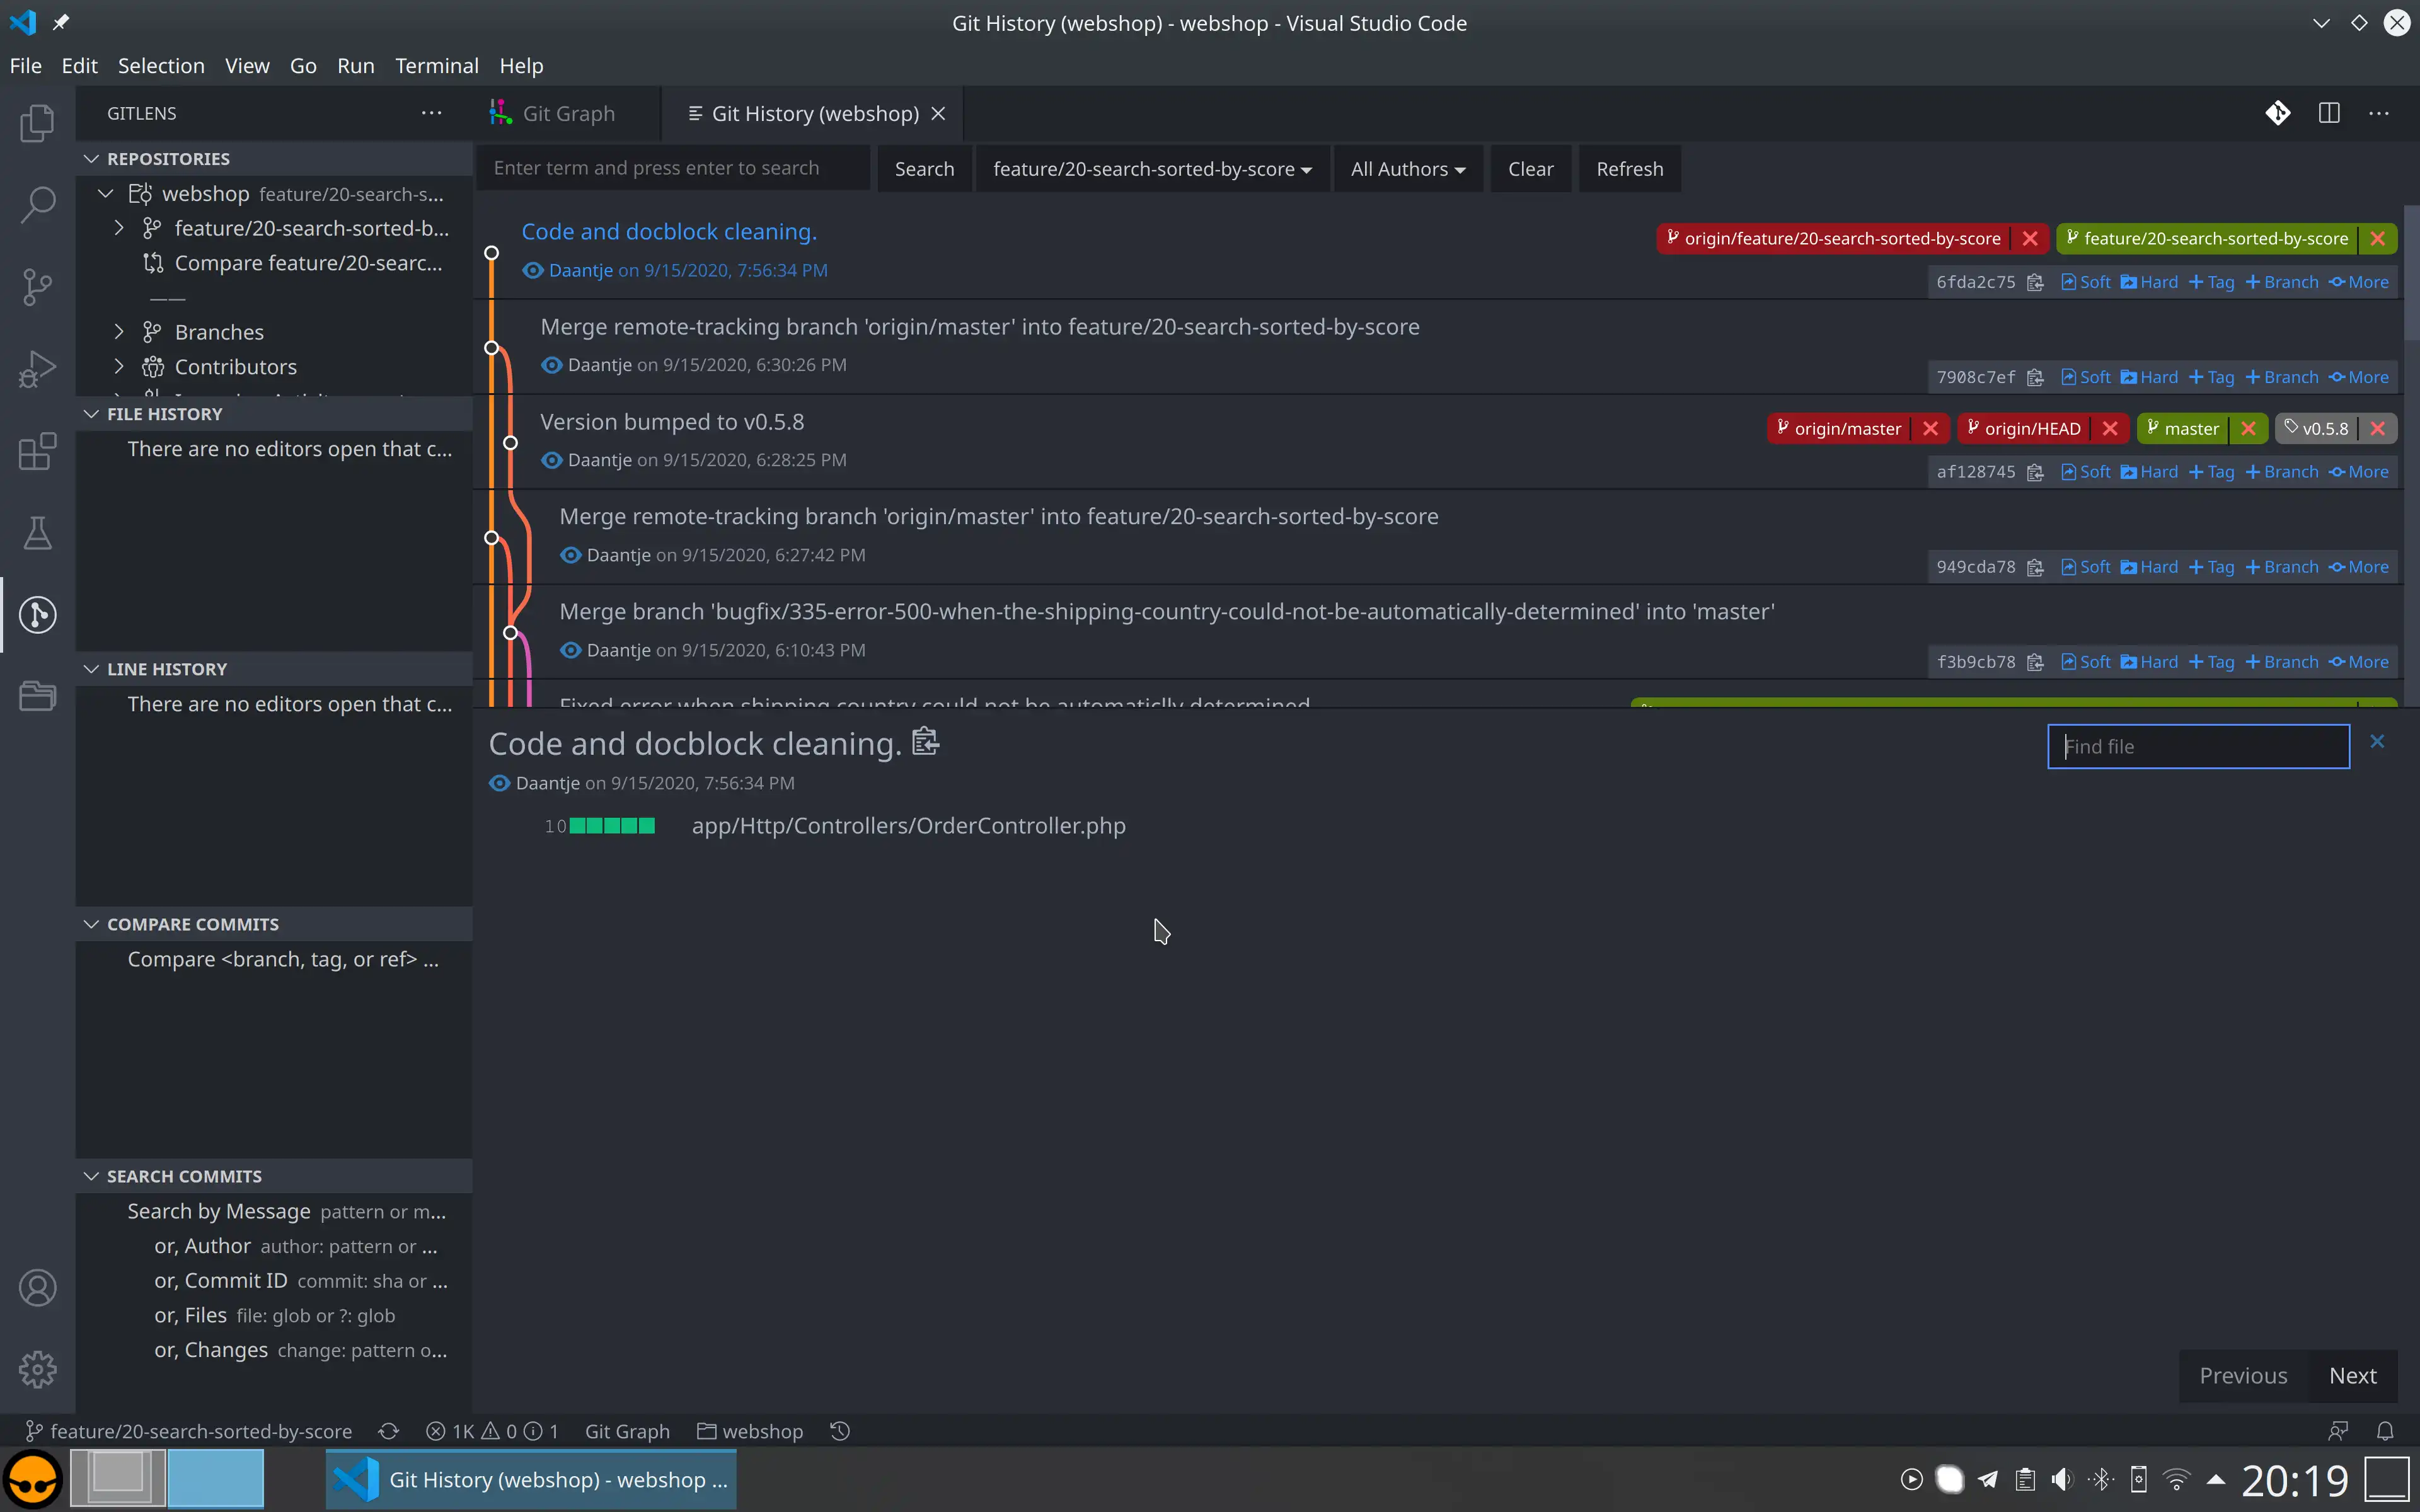Image resolution: width=2420 pixels, height=1512 pixels.
Task: Collapse the LINE HISTORY section
Action: (91, 669)
